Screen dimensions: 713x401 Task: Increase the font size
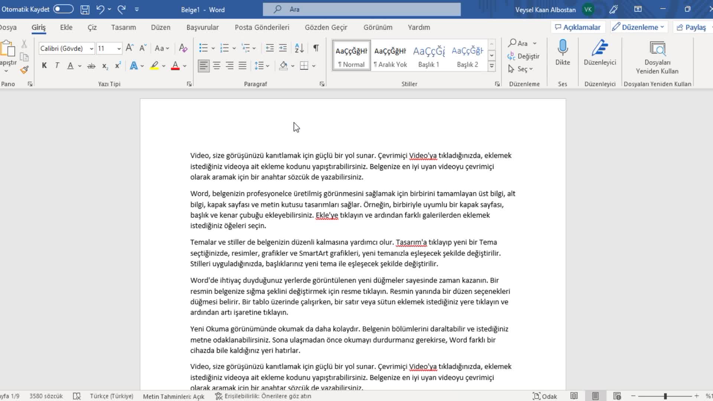[130, 48]
